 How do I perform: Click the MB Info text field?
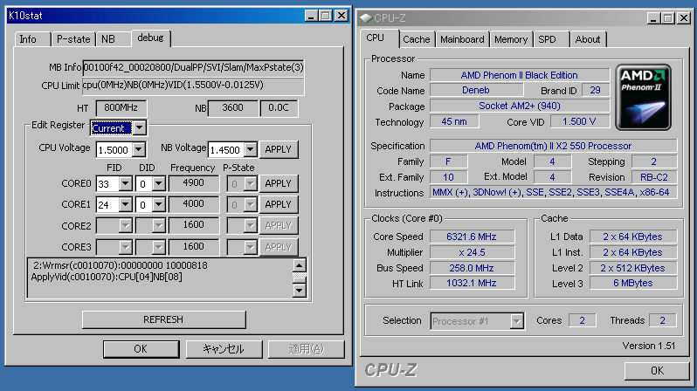click(193, 67)
